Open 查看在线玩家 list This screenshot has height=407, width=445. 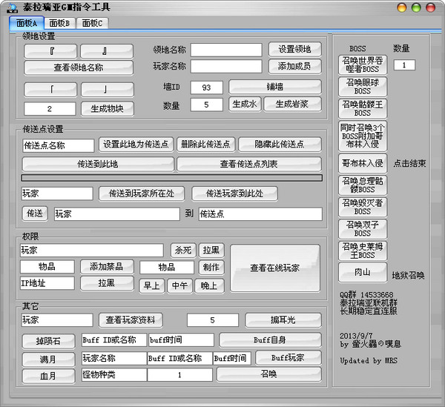point(274,268)
